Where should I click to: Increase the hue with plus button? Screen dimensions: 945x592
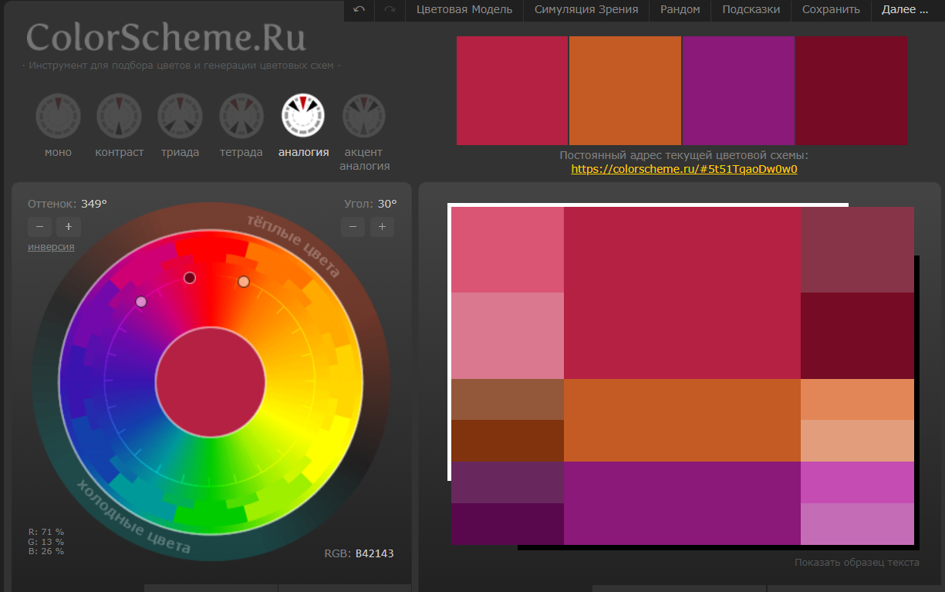tap(69, 227)
